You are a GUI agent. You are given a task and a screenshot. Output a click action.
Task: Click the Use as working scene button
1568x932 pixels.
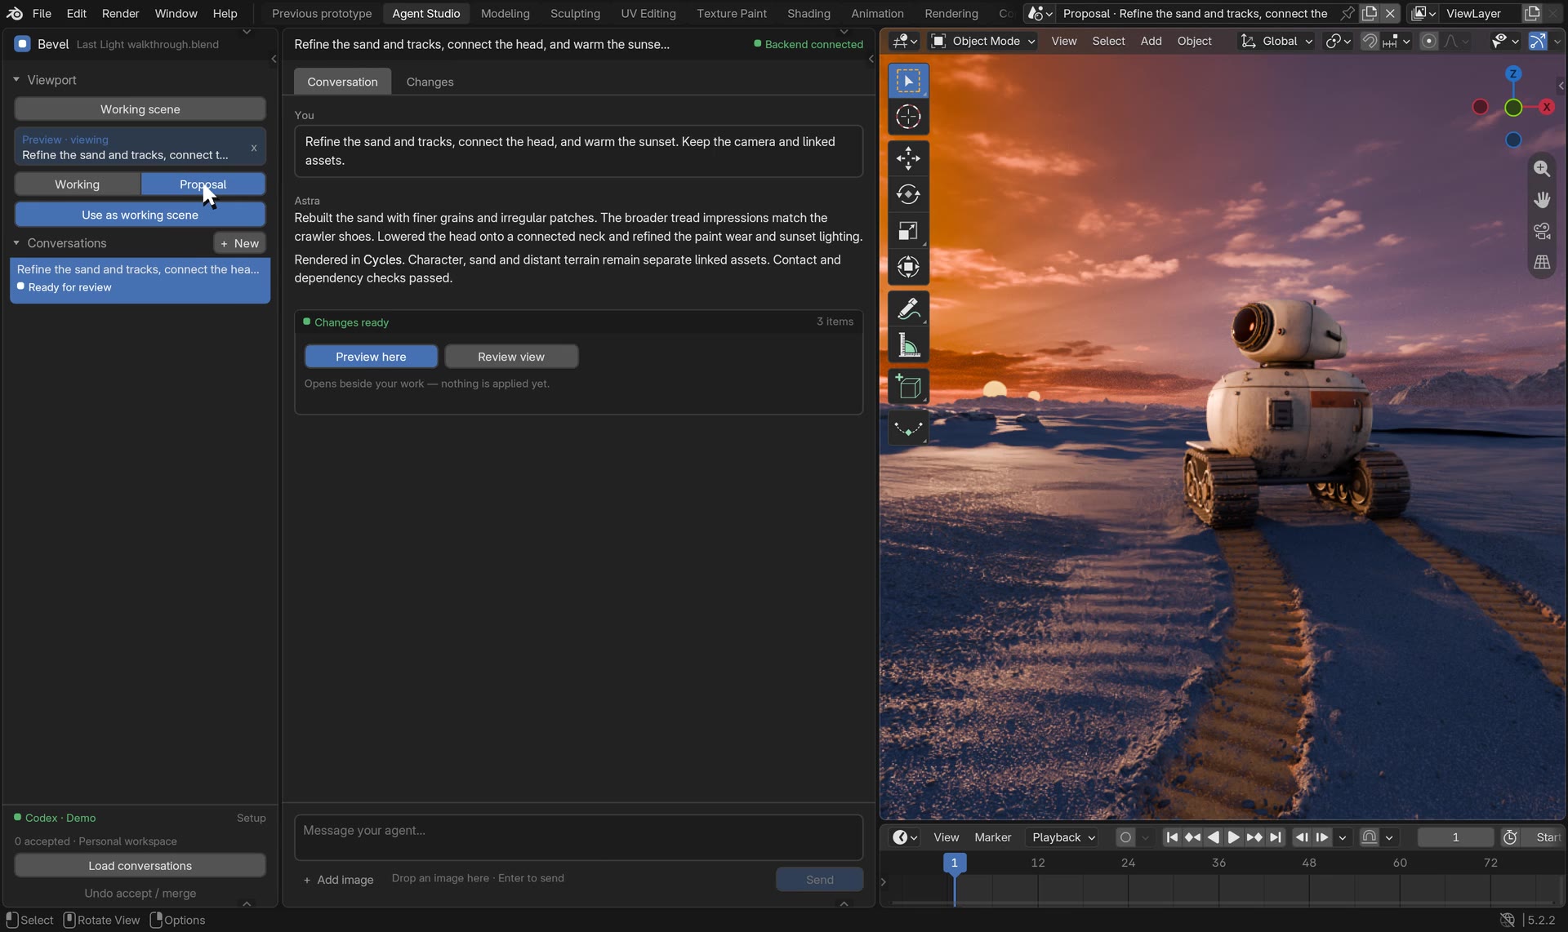[140, 215]
